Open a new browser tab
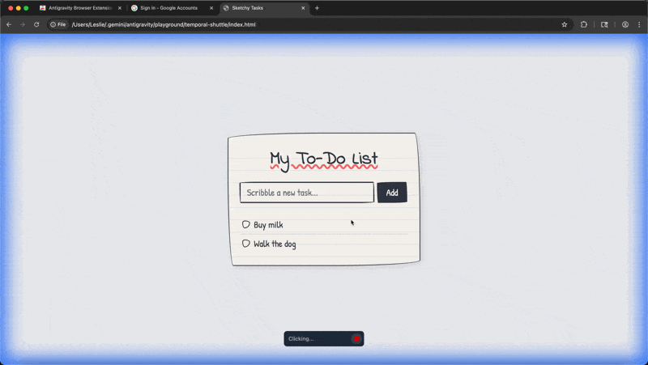The height and width of the screenshot is (365, 648). pyautogui.click(x=317, y=8)
